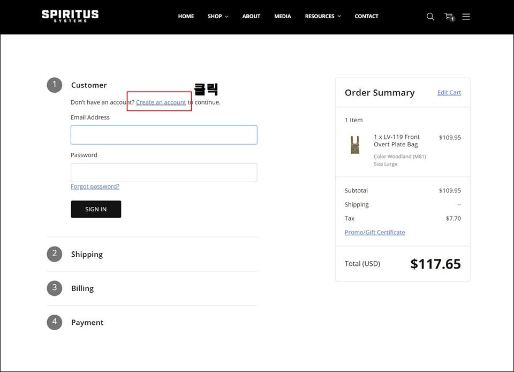The image size is (514, 372).
Task: Expand the SHOP dropdown menu
Action: [218, 17]
